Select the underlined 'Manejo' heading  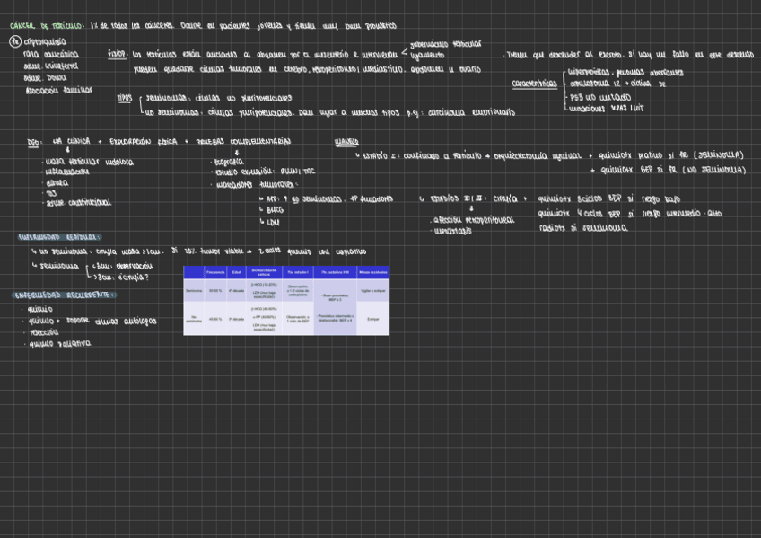tap(346, 141)
